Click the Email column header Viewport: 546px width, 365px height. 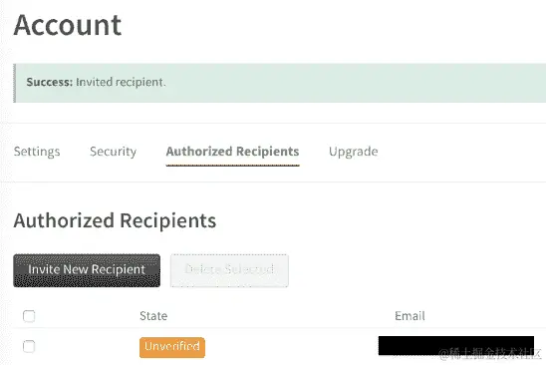(409, 316)
